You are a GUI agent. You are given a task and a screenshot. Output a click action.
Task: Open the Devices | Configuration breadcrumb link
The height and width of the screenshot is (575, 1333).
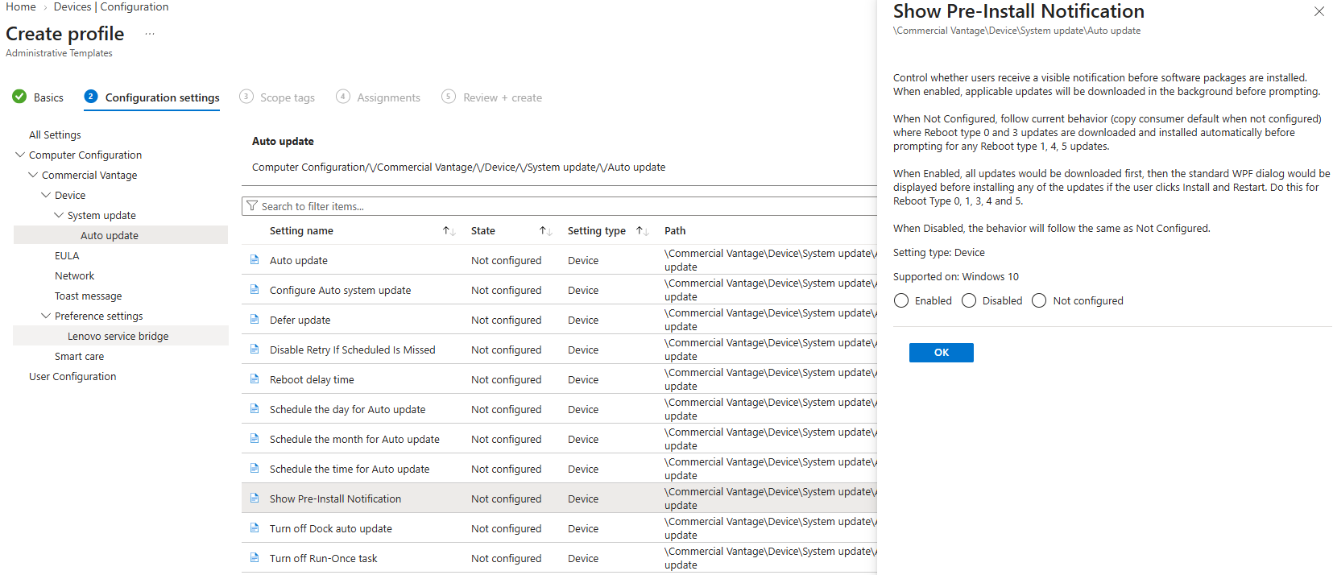(111, 6)
